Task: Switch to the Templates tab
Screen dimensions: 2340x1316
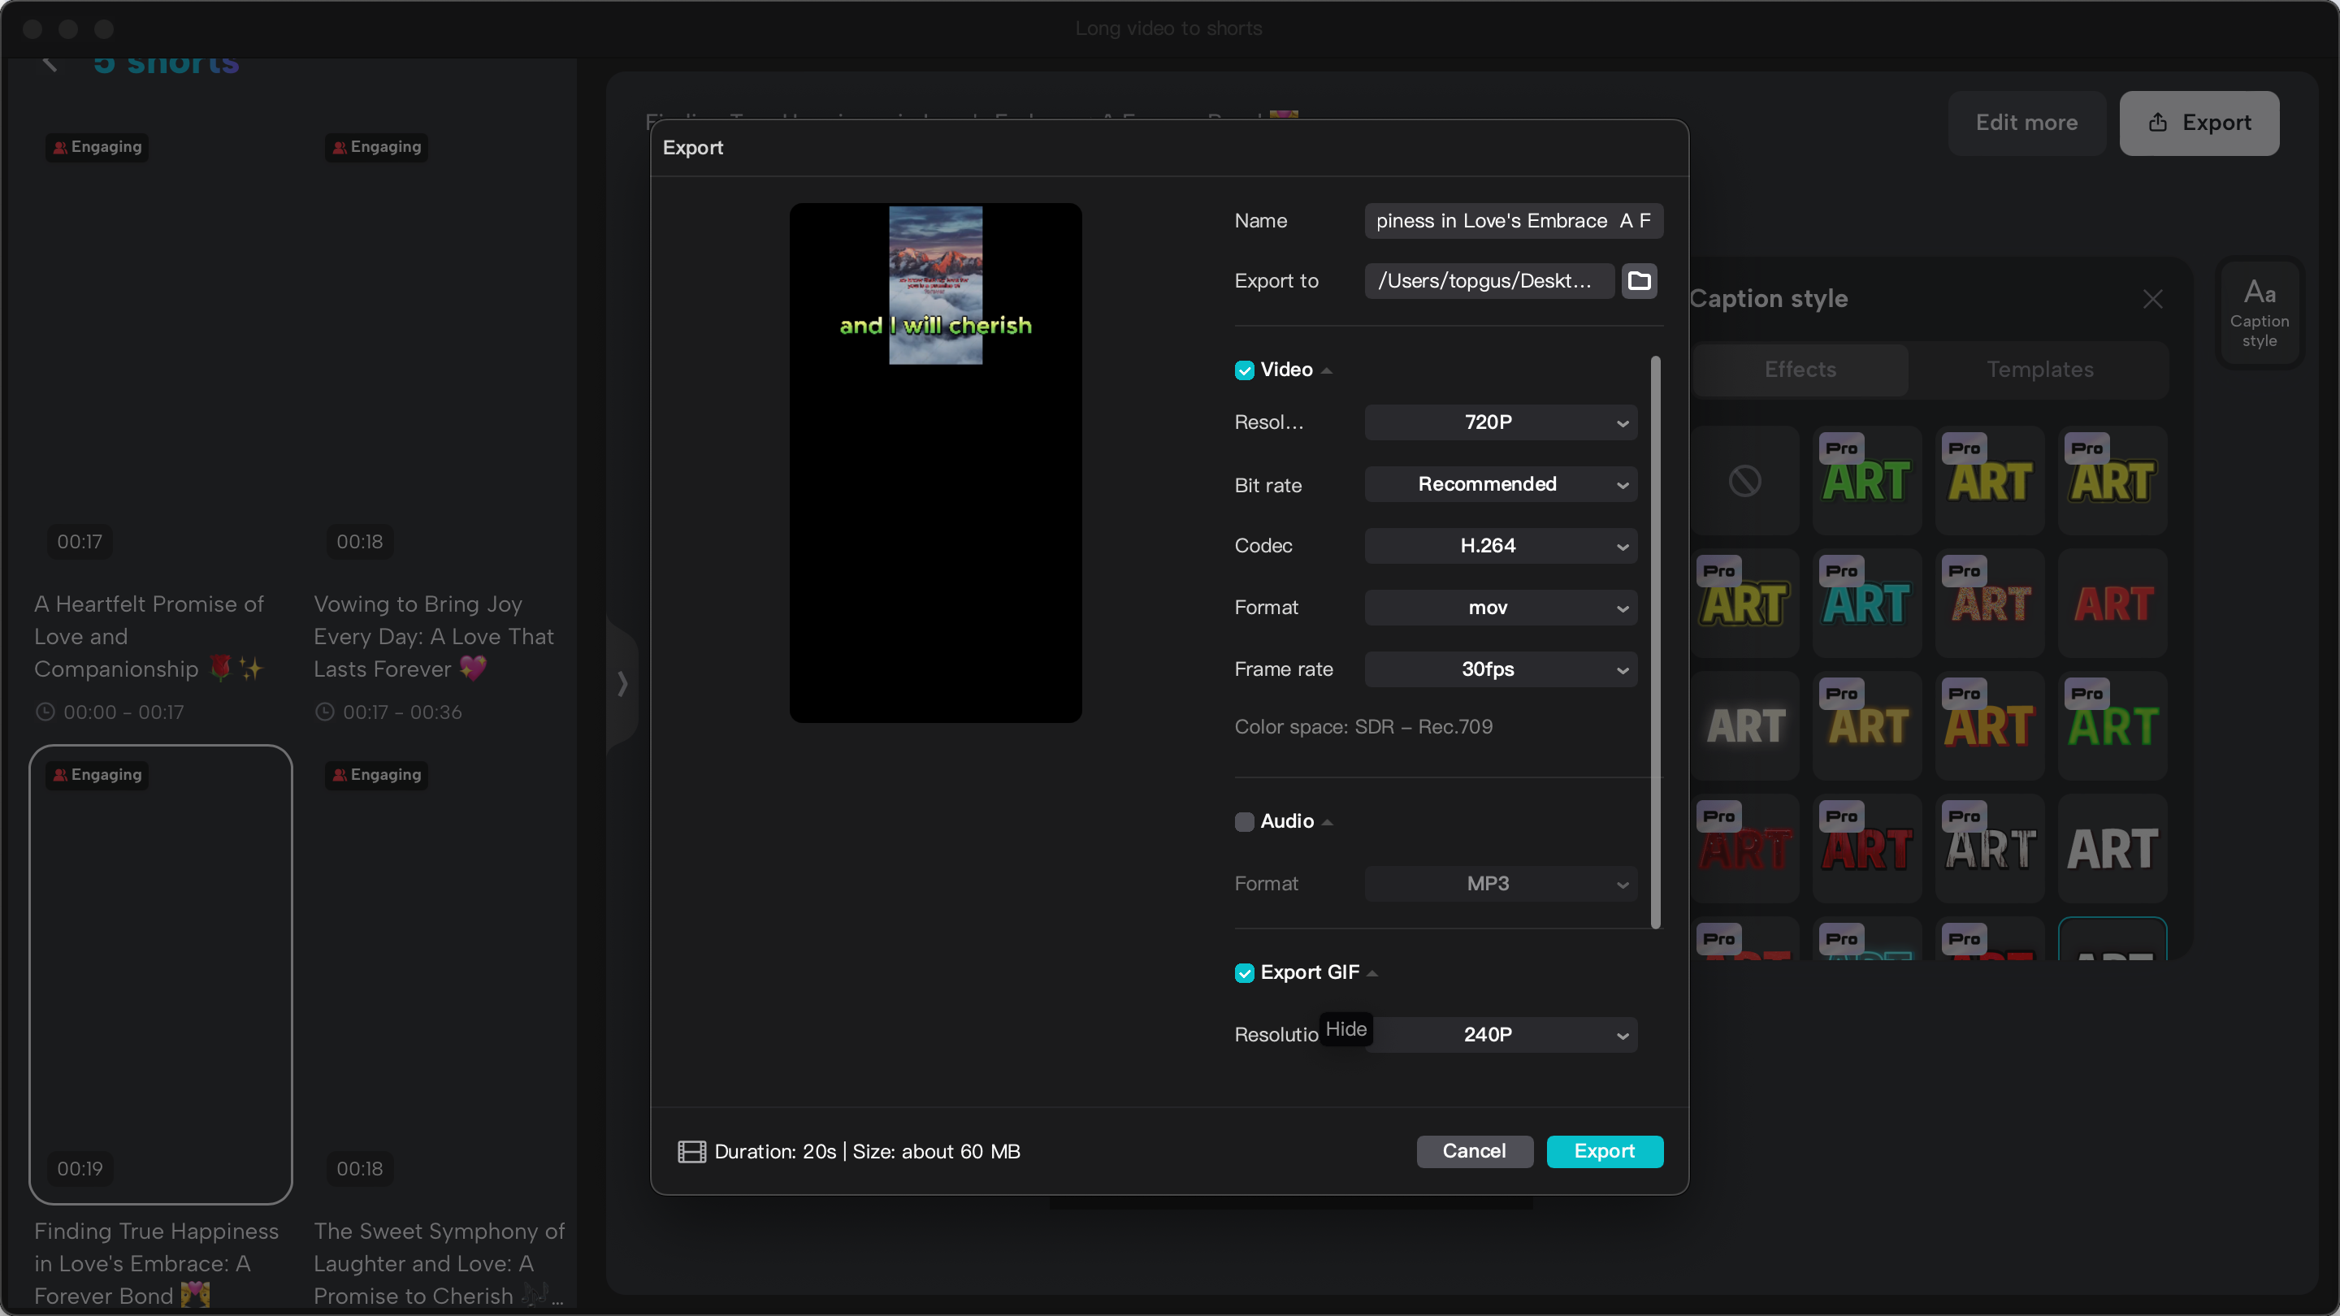Action: tap(2039, 370)
